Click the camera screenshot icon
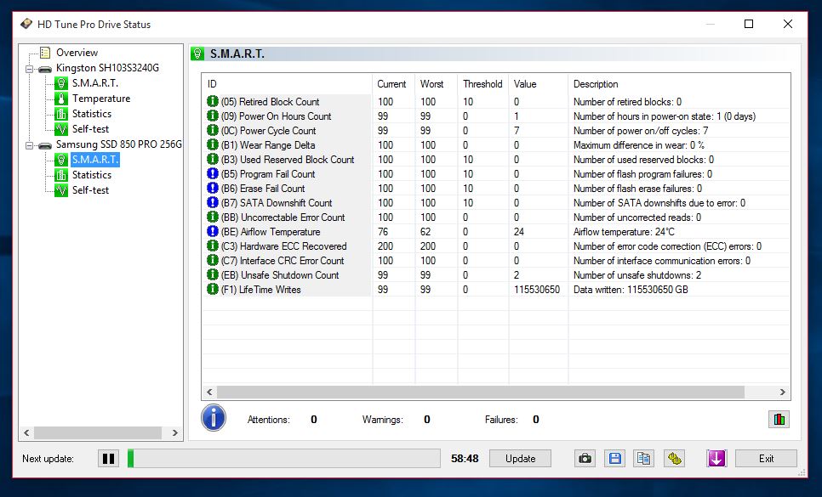Screen dimensions: 822x497 [585, 459]
